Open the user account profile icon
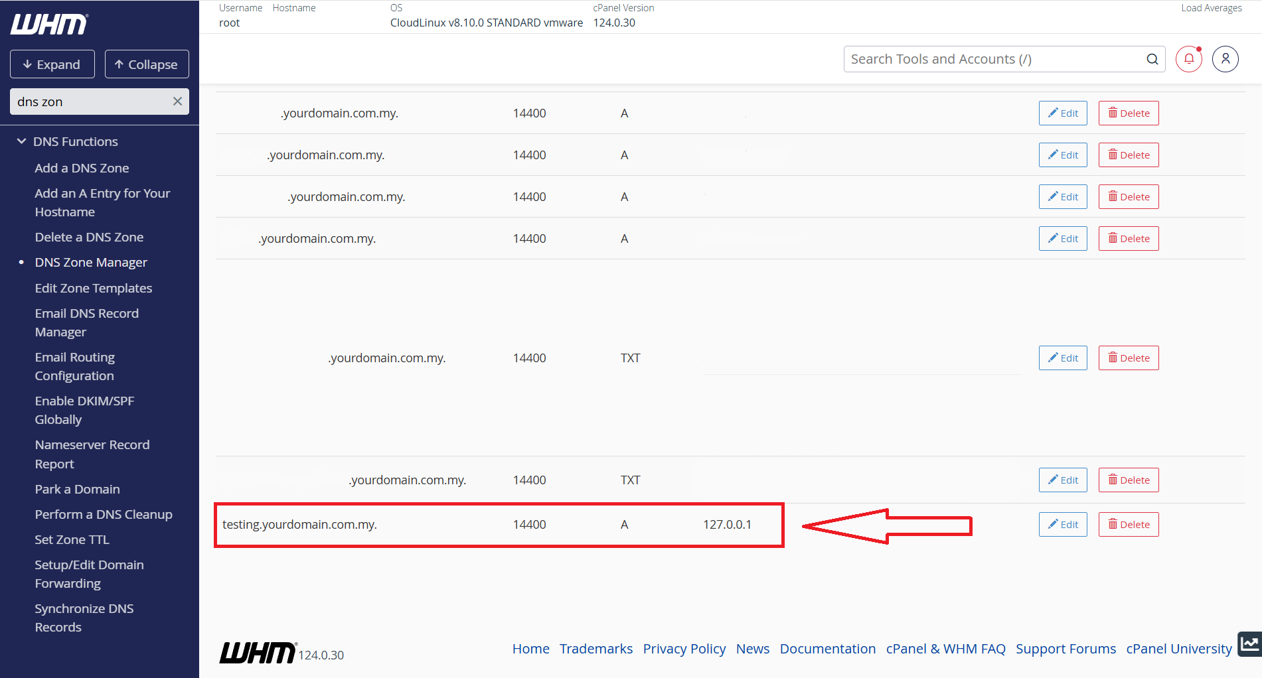The image size is (1262, 678). (1225, 59)
